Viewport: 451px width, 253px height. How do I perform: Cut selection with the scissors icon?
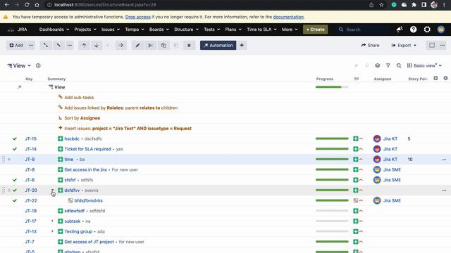(150, 45)
